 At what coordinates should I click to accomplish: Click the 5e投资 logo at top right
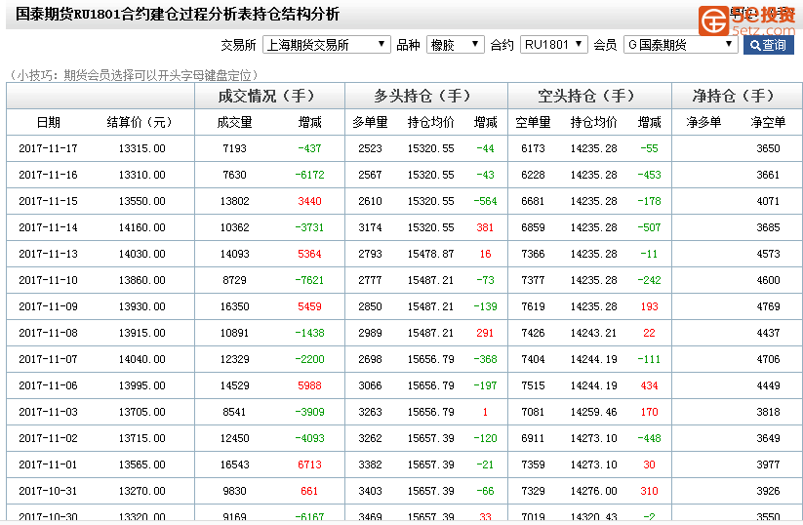(746, 20)
